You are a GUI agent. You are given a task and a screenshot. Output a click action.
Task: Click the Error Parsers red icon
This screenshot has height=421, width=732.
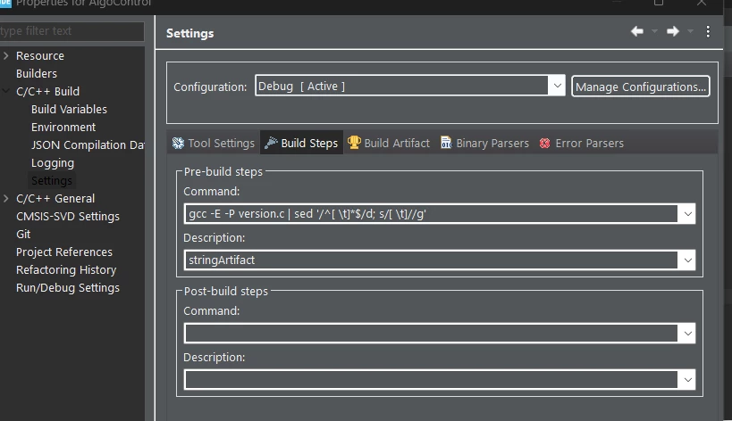coord(544,143)
